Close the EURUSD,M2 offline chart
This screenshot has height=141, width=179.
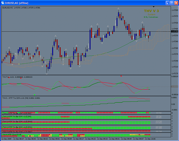tap(176, 3)
